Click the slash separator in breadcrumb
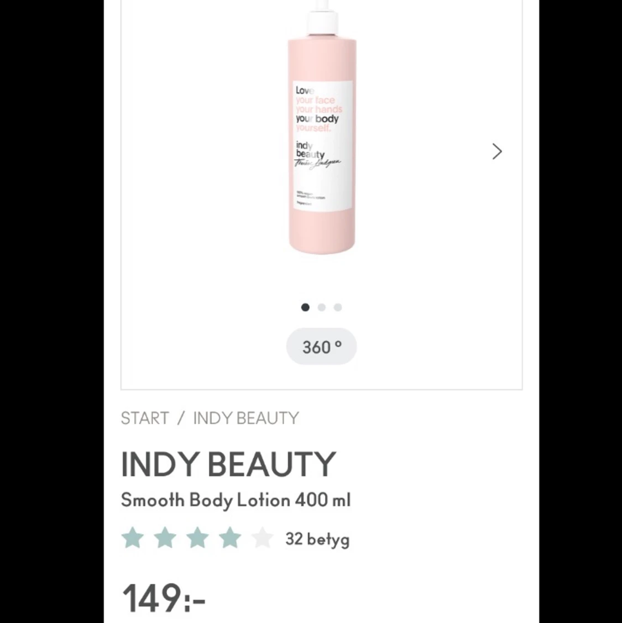The width and height of the screenshot is (622, 623). coord(181,418)
